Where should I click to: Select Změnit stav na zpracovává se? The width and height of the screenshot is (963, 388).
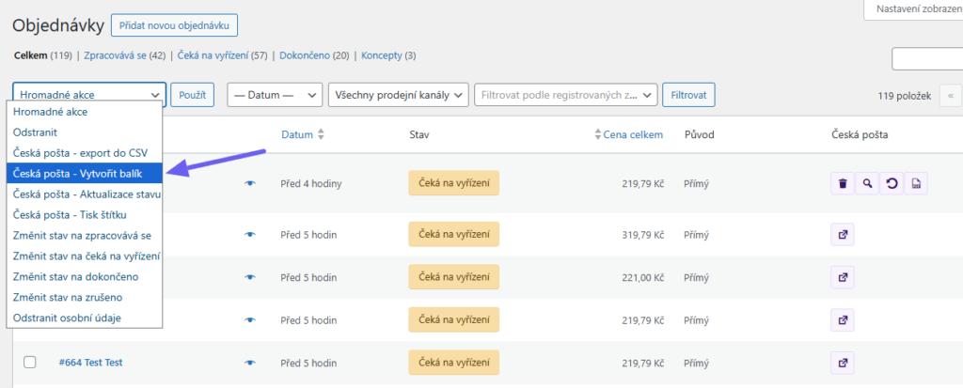[85, 235]
